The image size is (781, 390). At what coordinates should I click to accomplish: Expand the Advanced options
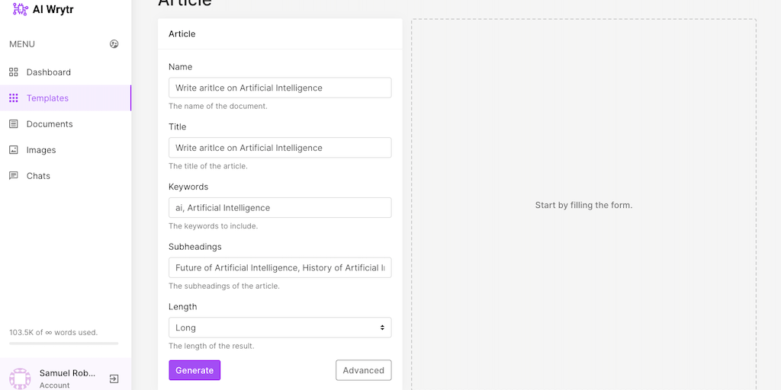point(363,370)
